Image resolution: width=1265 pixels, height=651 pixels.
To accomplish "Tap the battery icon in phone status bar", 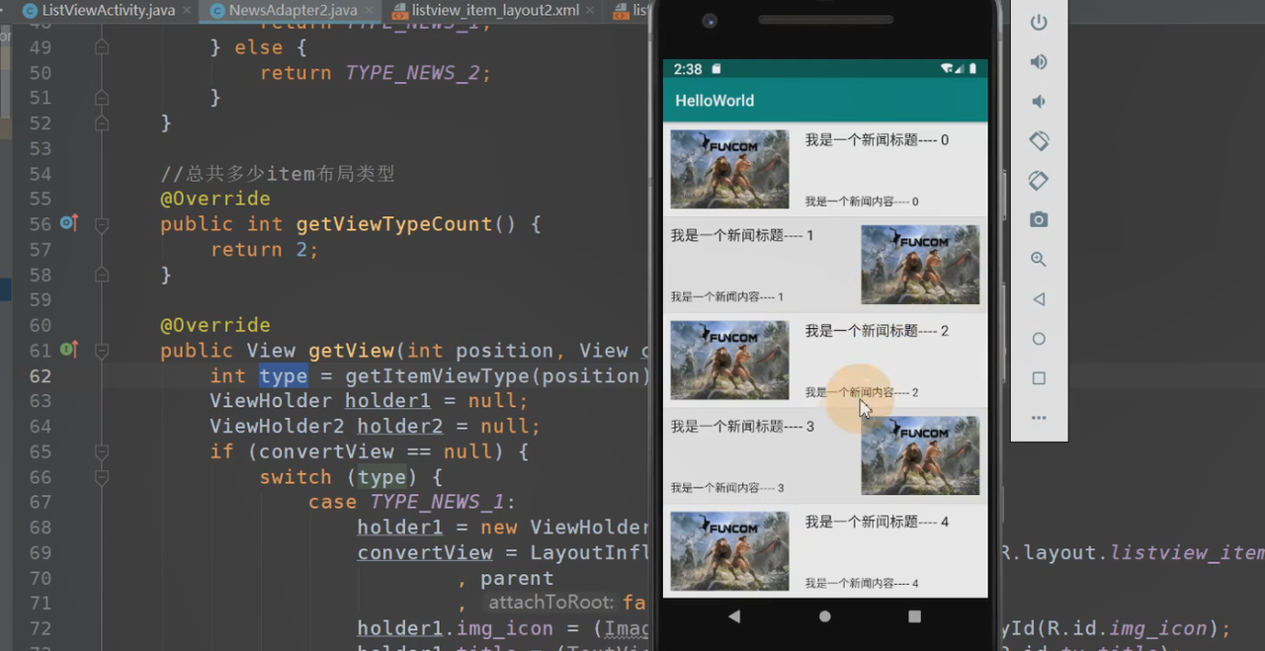I will coord(972,69).
